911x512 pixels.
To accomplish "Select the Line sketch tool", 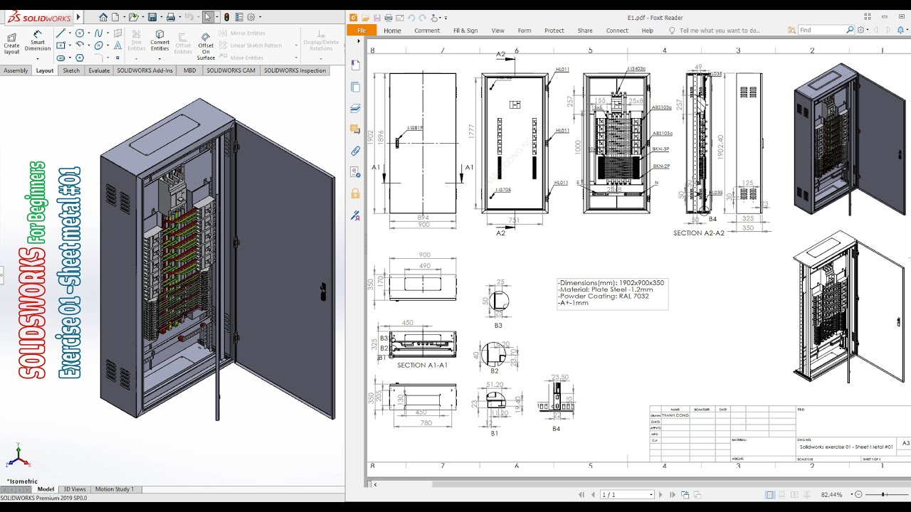I will click(60, 33).
